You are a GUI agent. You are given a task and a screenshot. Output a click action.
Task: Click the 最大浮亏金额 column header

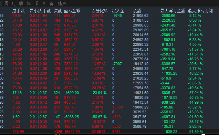pos(173,11)
